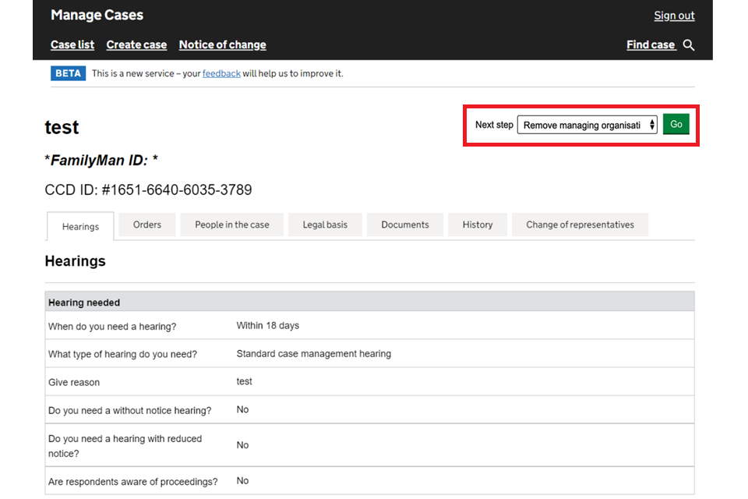Click the Hearing needed section header

click(84, 303)
